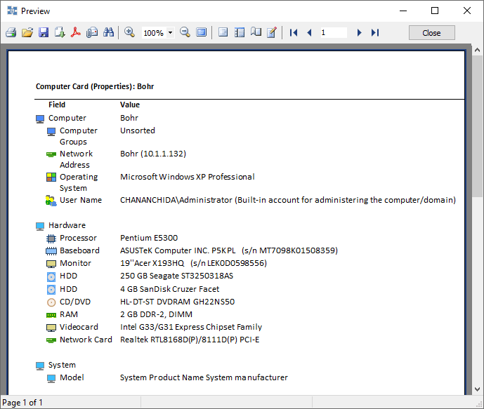Click the vertical scrollbar down arrow

click(477, 389)
